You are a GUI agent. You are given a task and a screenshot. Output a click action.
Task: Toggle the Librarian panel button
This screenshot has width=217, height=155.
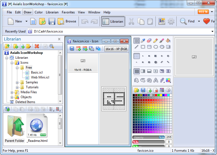[113, 22]
